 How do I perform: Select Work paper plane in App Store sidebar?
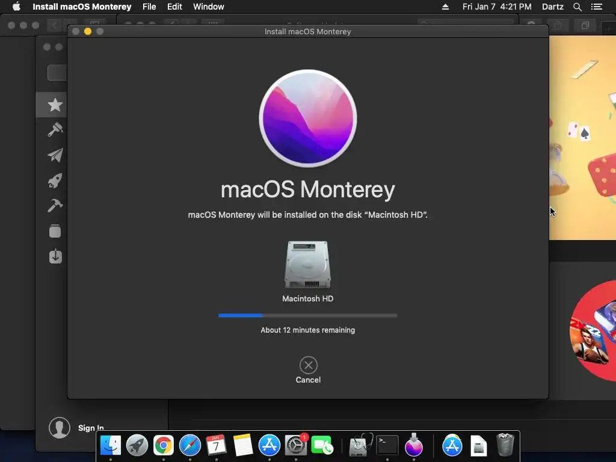pyautogui.click(x=55, y=155)
